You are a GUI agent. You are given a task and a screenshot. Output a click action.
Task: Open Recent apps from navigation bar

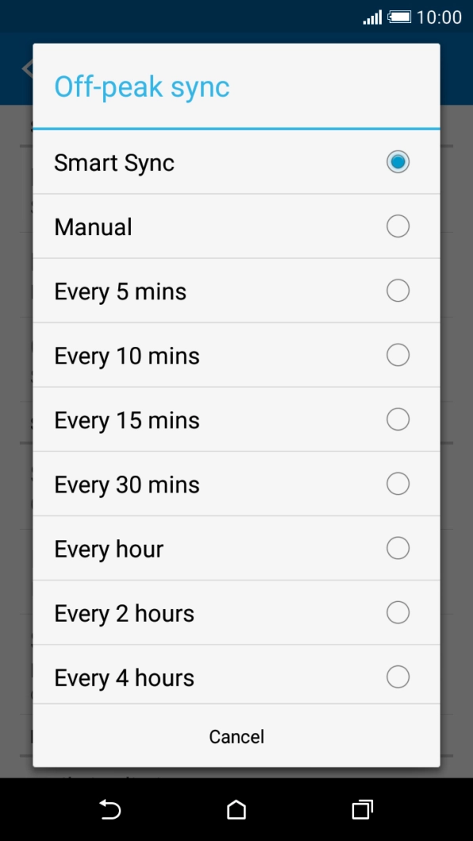click(361, 809)
